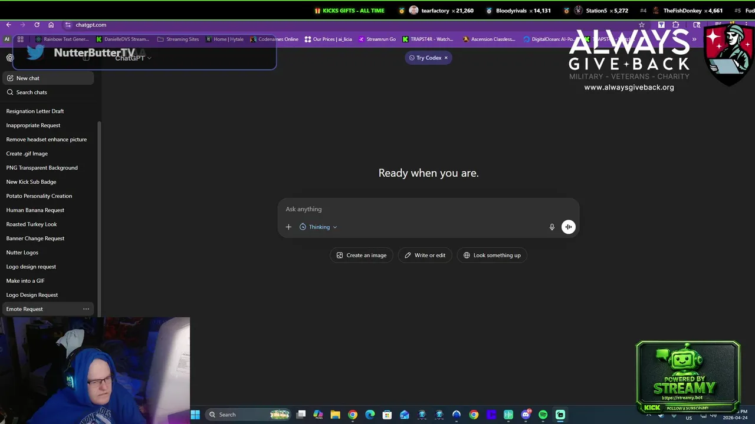Start voice mode with the waveform button
Screen dimensions: 755x424
pyautogui.click(x=568, y=227)
